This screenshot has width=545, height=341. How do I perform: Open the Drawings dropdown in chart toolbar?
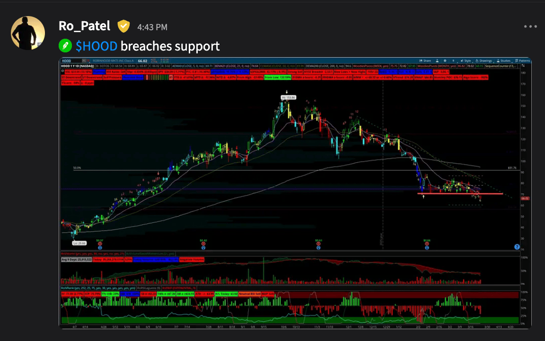coord(484,61)
